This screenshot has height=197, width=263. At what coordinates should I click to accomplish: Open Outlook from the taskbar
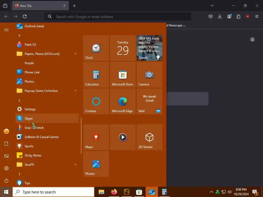(x=152, y=192)
